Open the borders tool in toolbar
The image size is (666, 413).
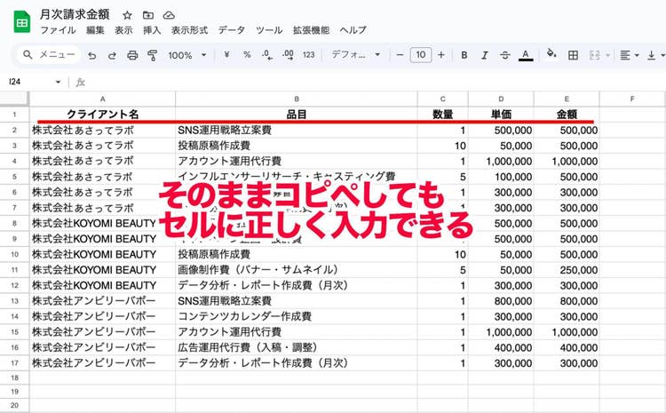573,55
